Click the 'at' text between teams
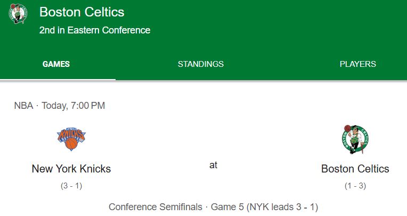This screenshot has width=407, height=216. (x=213, y=165)
